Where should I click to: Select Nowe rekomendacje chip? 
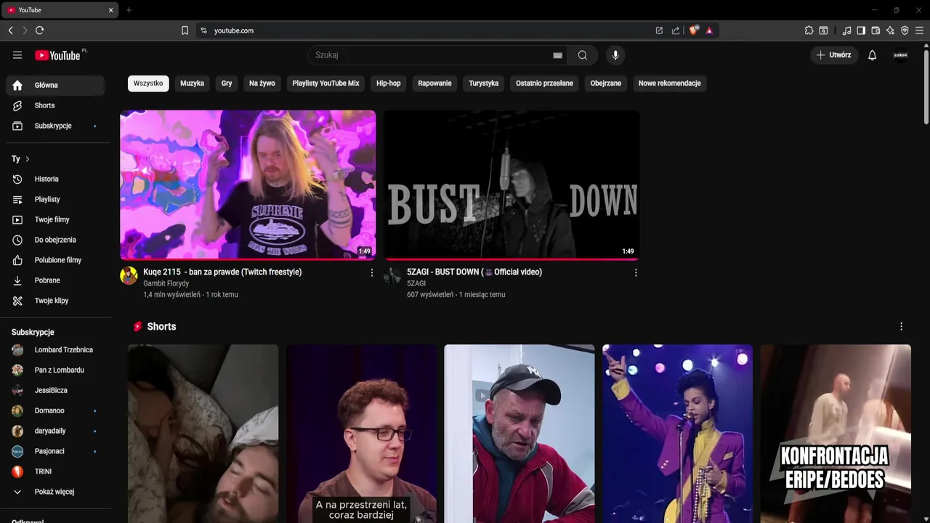coord(669,84)
